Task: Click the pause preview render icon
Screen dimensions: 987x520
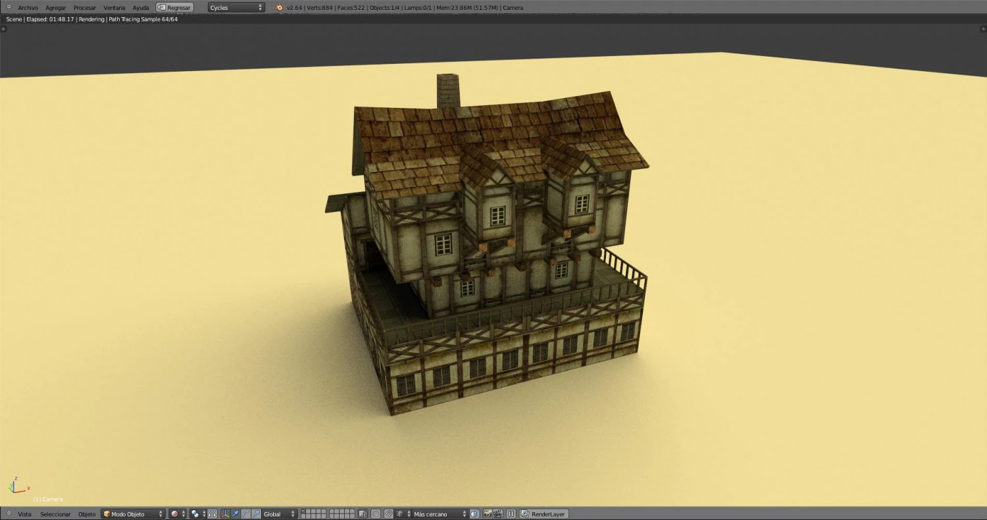Action: 511,514
